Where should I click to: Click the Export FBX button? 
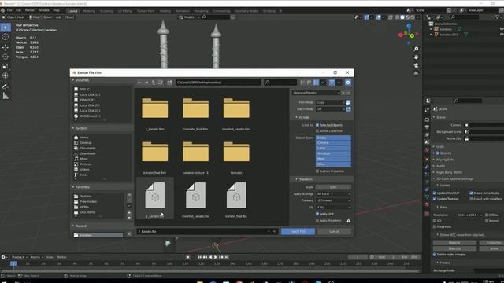click(298, 231)
